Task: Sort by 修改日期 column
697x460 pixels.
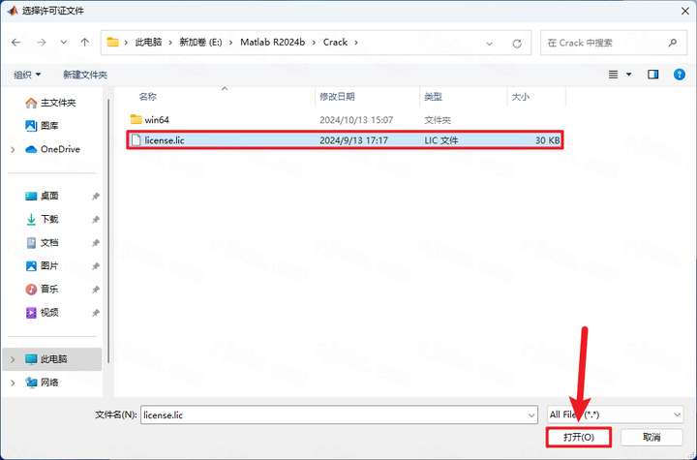Action: (337, 97)
